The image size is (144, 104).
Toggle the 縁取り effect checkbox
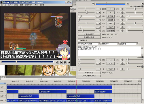tap(143, 66)
